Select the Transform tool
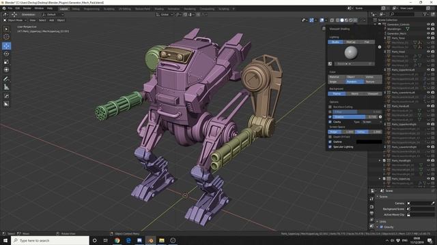This screenshot has height=245, width=437. pos(6,70)
